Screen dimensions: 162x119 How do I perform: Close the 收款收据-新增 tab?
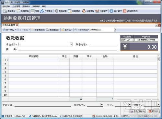17,25
